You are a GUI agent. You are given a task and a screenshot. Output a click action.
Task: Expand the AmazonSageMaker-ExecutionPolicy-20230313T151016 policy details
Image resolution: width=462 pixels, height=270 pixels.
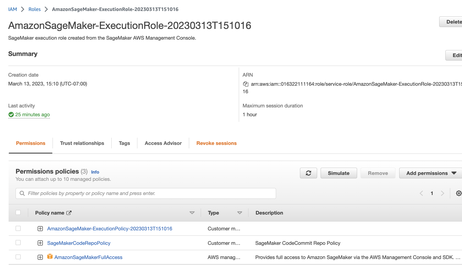point(40,228)
